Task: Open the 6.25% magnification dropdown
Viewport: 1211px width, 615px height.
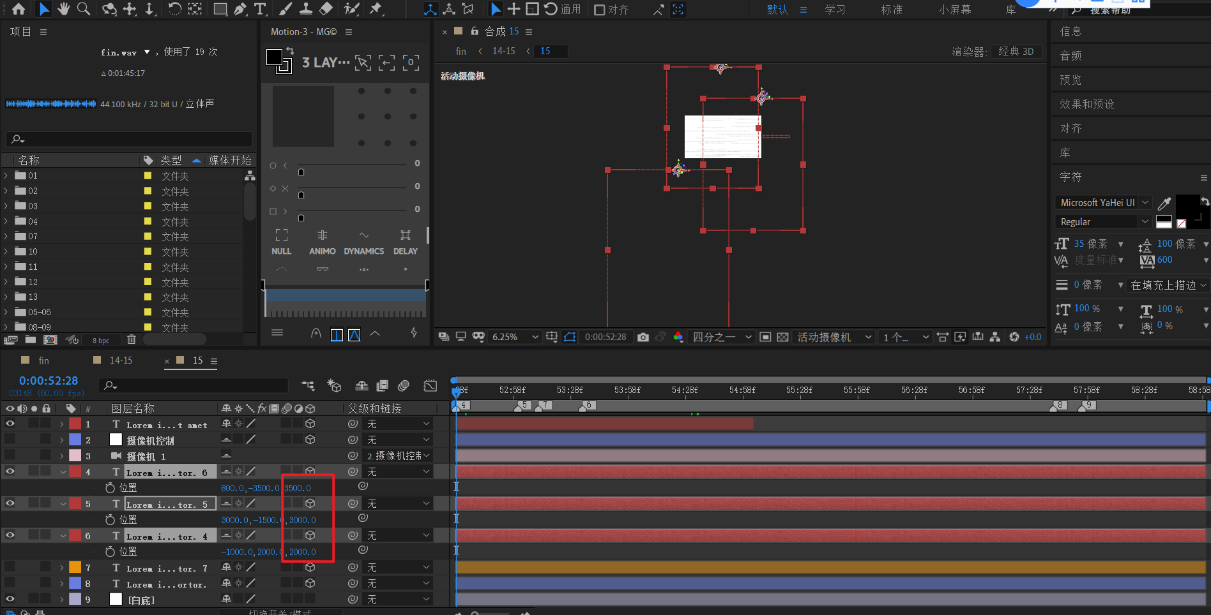Action: pyautogui.click(x=515, y=337)
